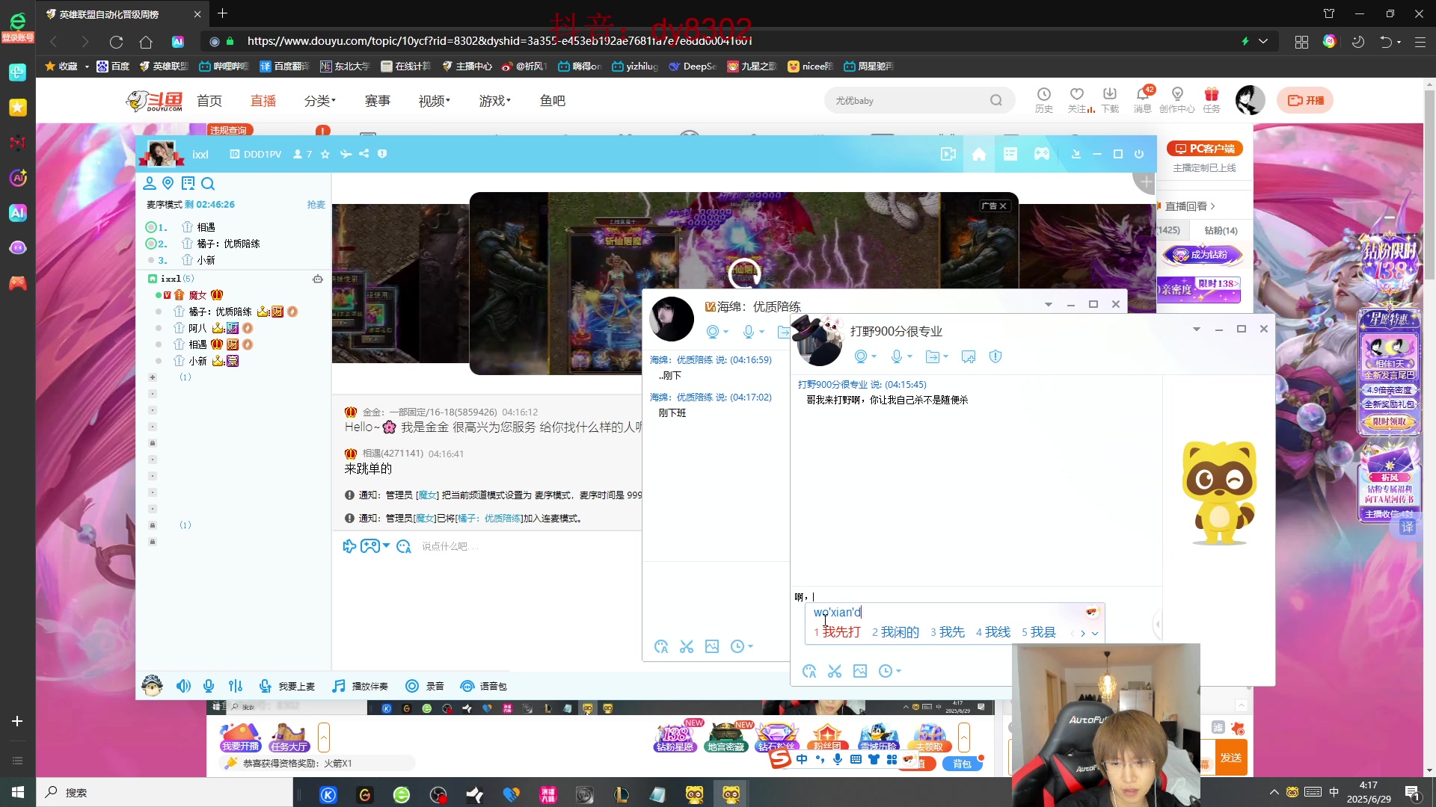The height and width of the screenshot is (807, 1436).
Task: Click the 下载 download icon in Douyu header
Action: (x=1110, y=100)
